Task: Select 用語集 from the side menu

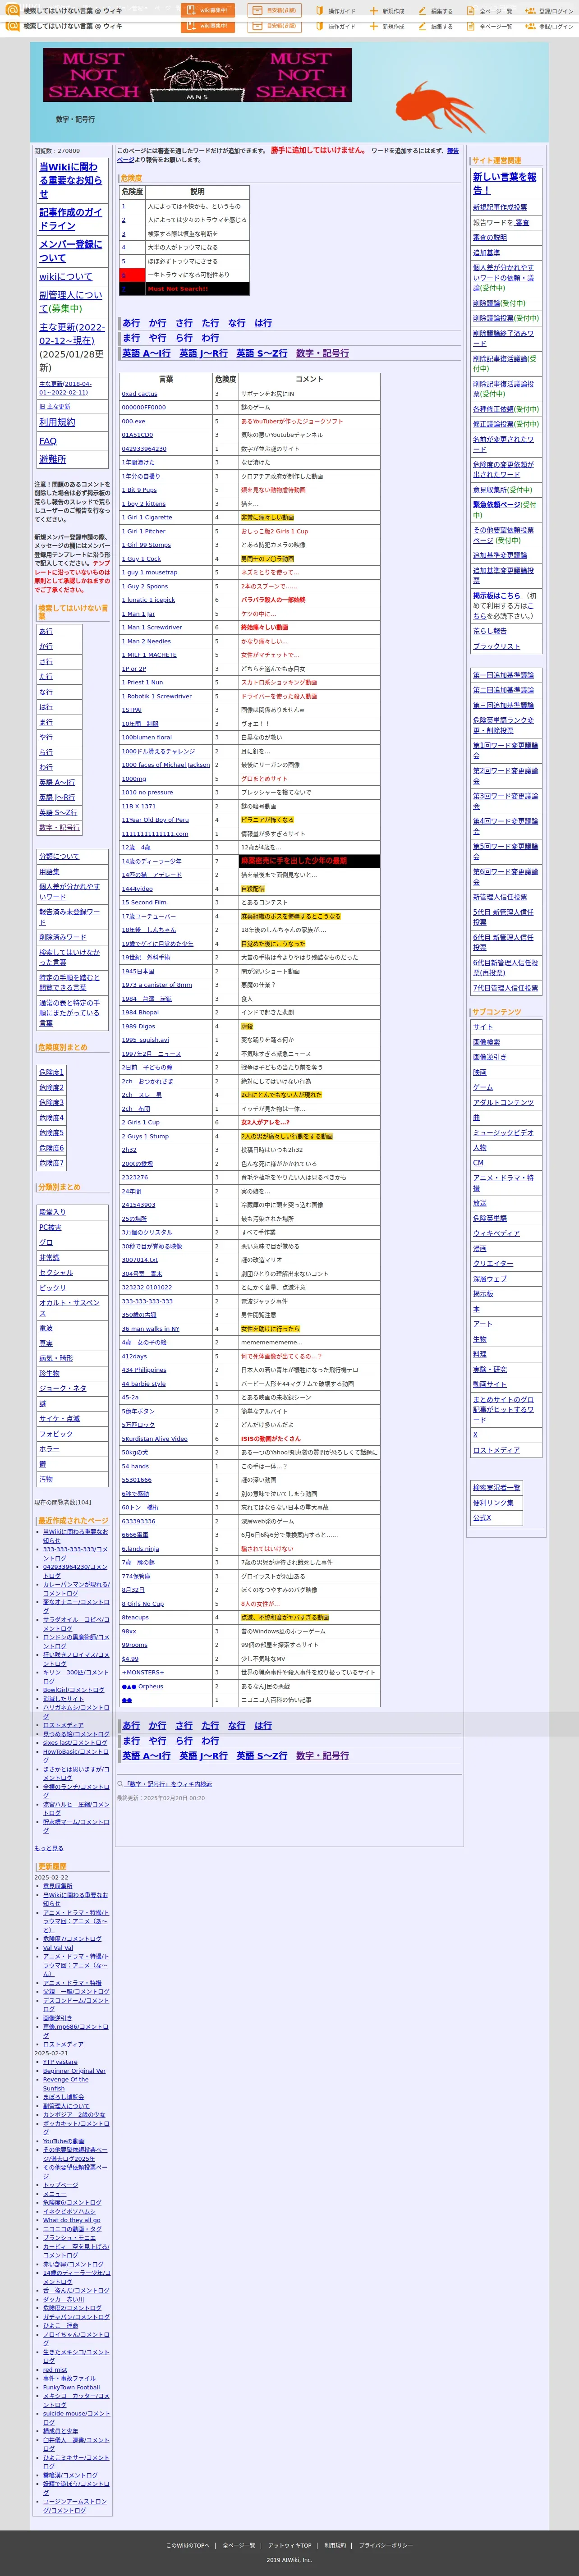Action: pos(49,872)
